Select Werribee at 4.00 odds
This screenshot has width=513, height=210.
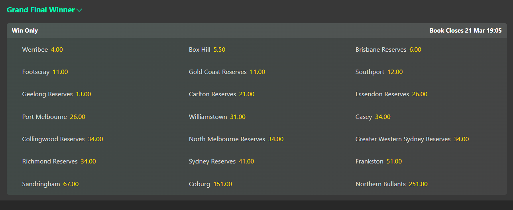[x=43, y=50]
